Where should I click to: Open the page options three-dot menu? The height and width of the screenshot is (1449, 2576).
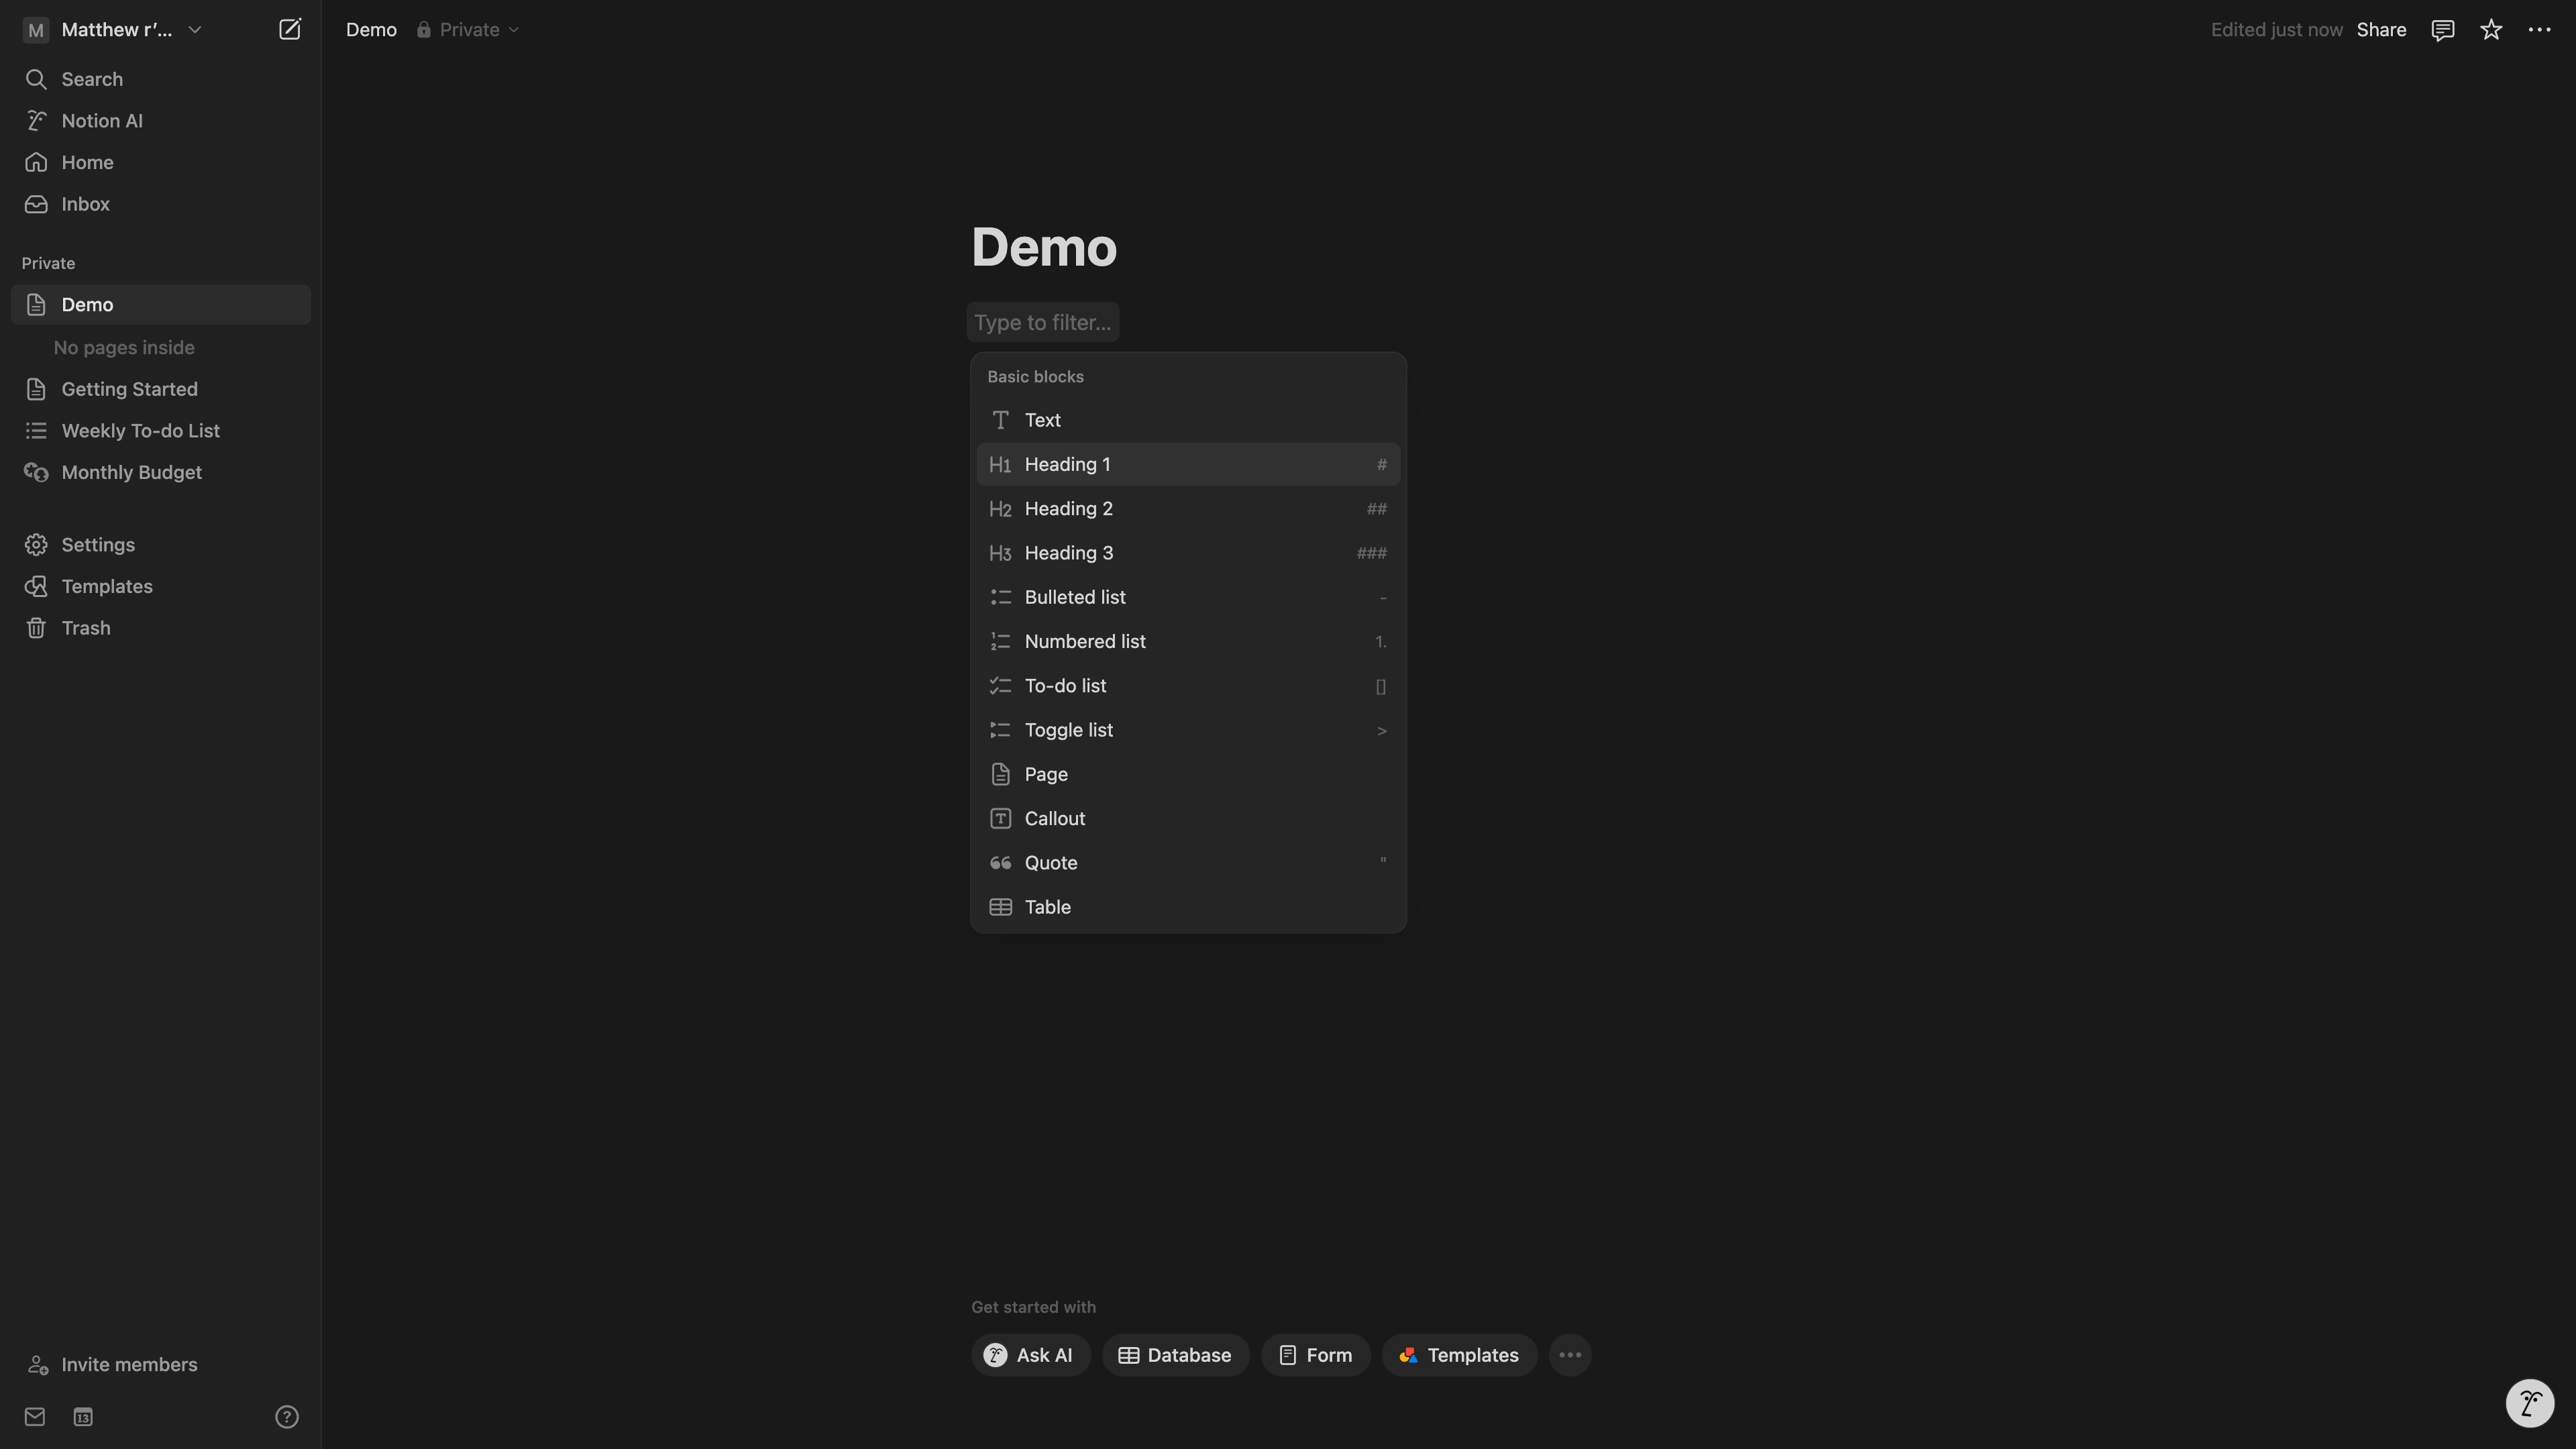[2539, 30]
